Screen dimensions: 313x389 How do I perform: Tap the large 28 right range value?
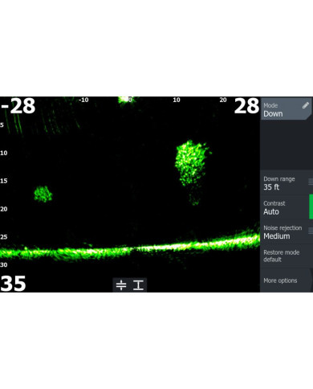point(246,106)
